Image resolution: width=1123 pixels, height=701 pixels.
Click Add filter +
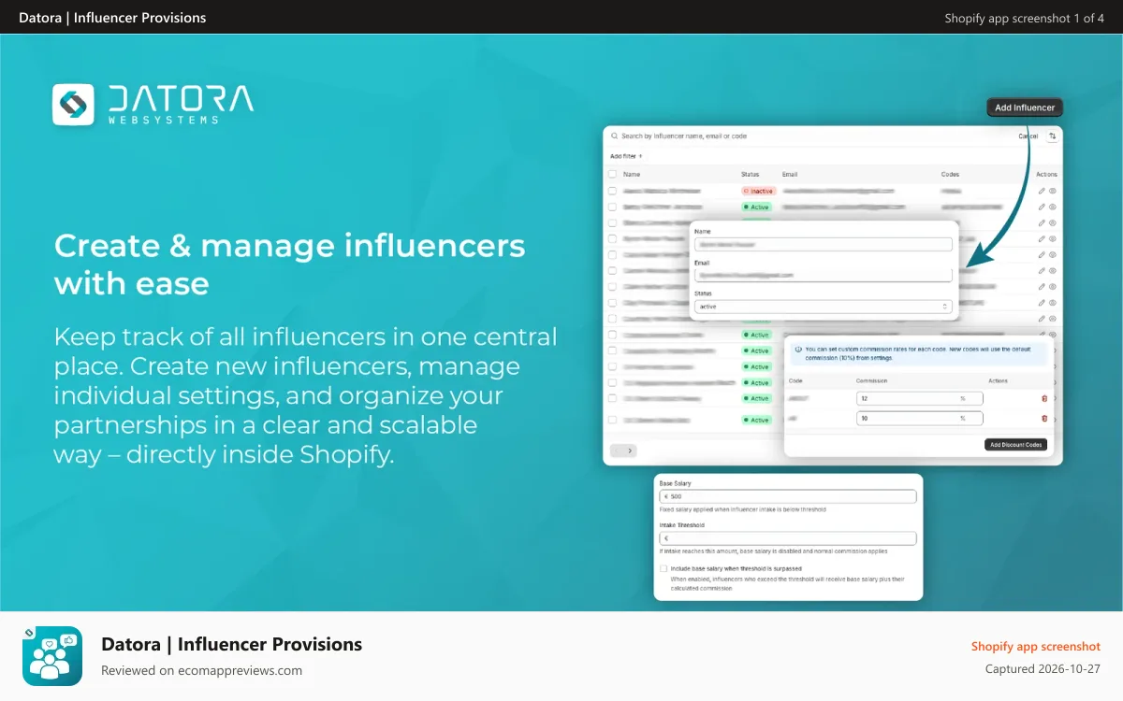point(626,156)
